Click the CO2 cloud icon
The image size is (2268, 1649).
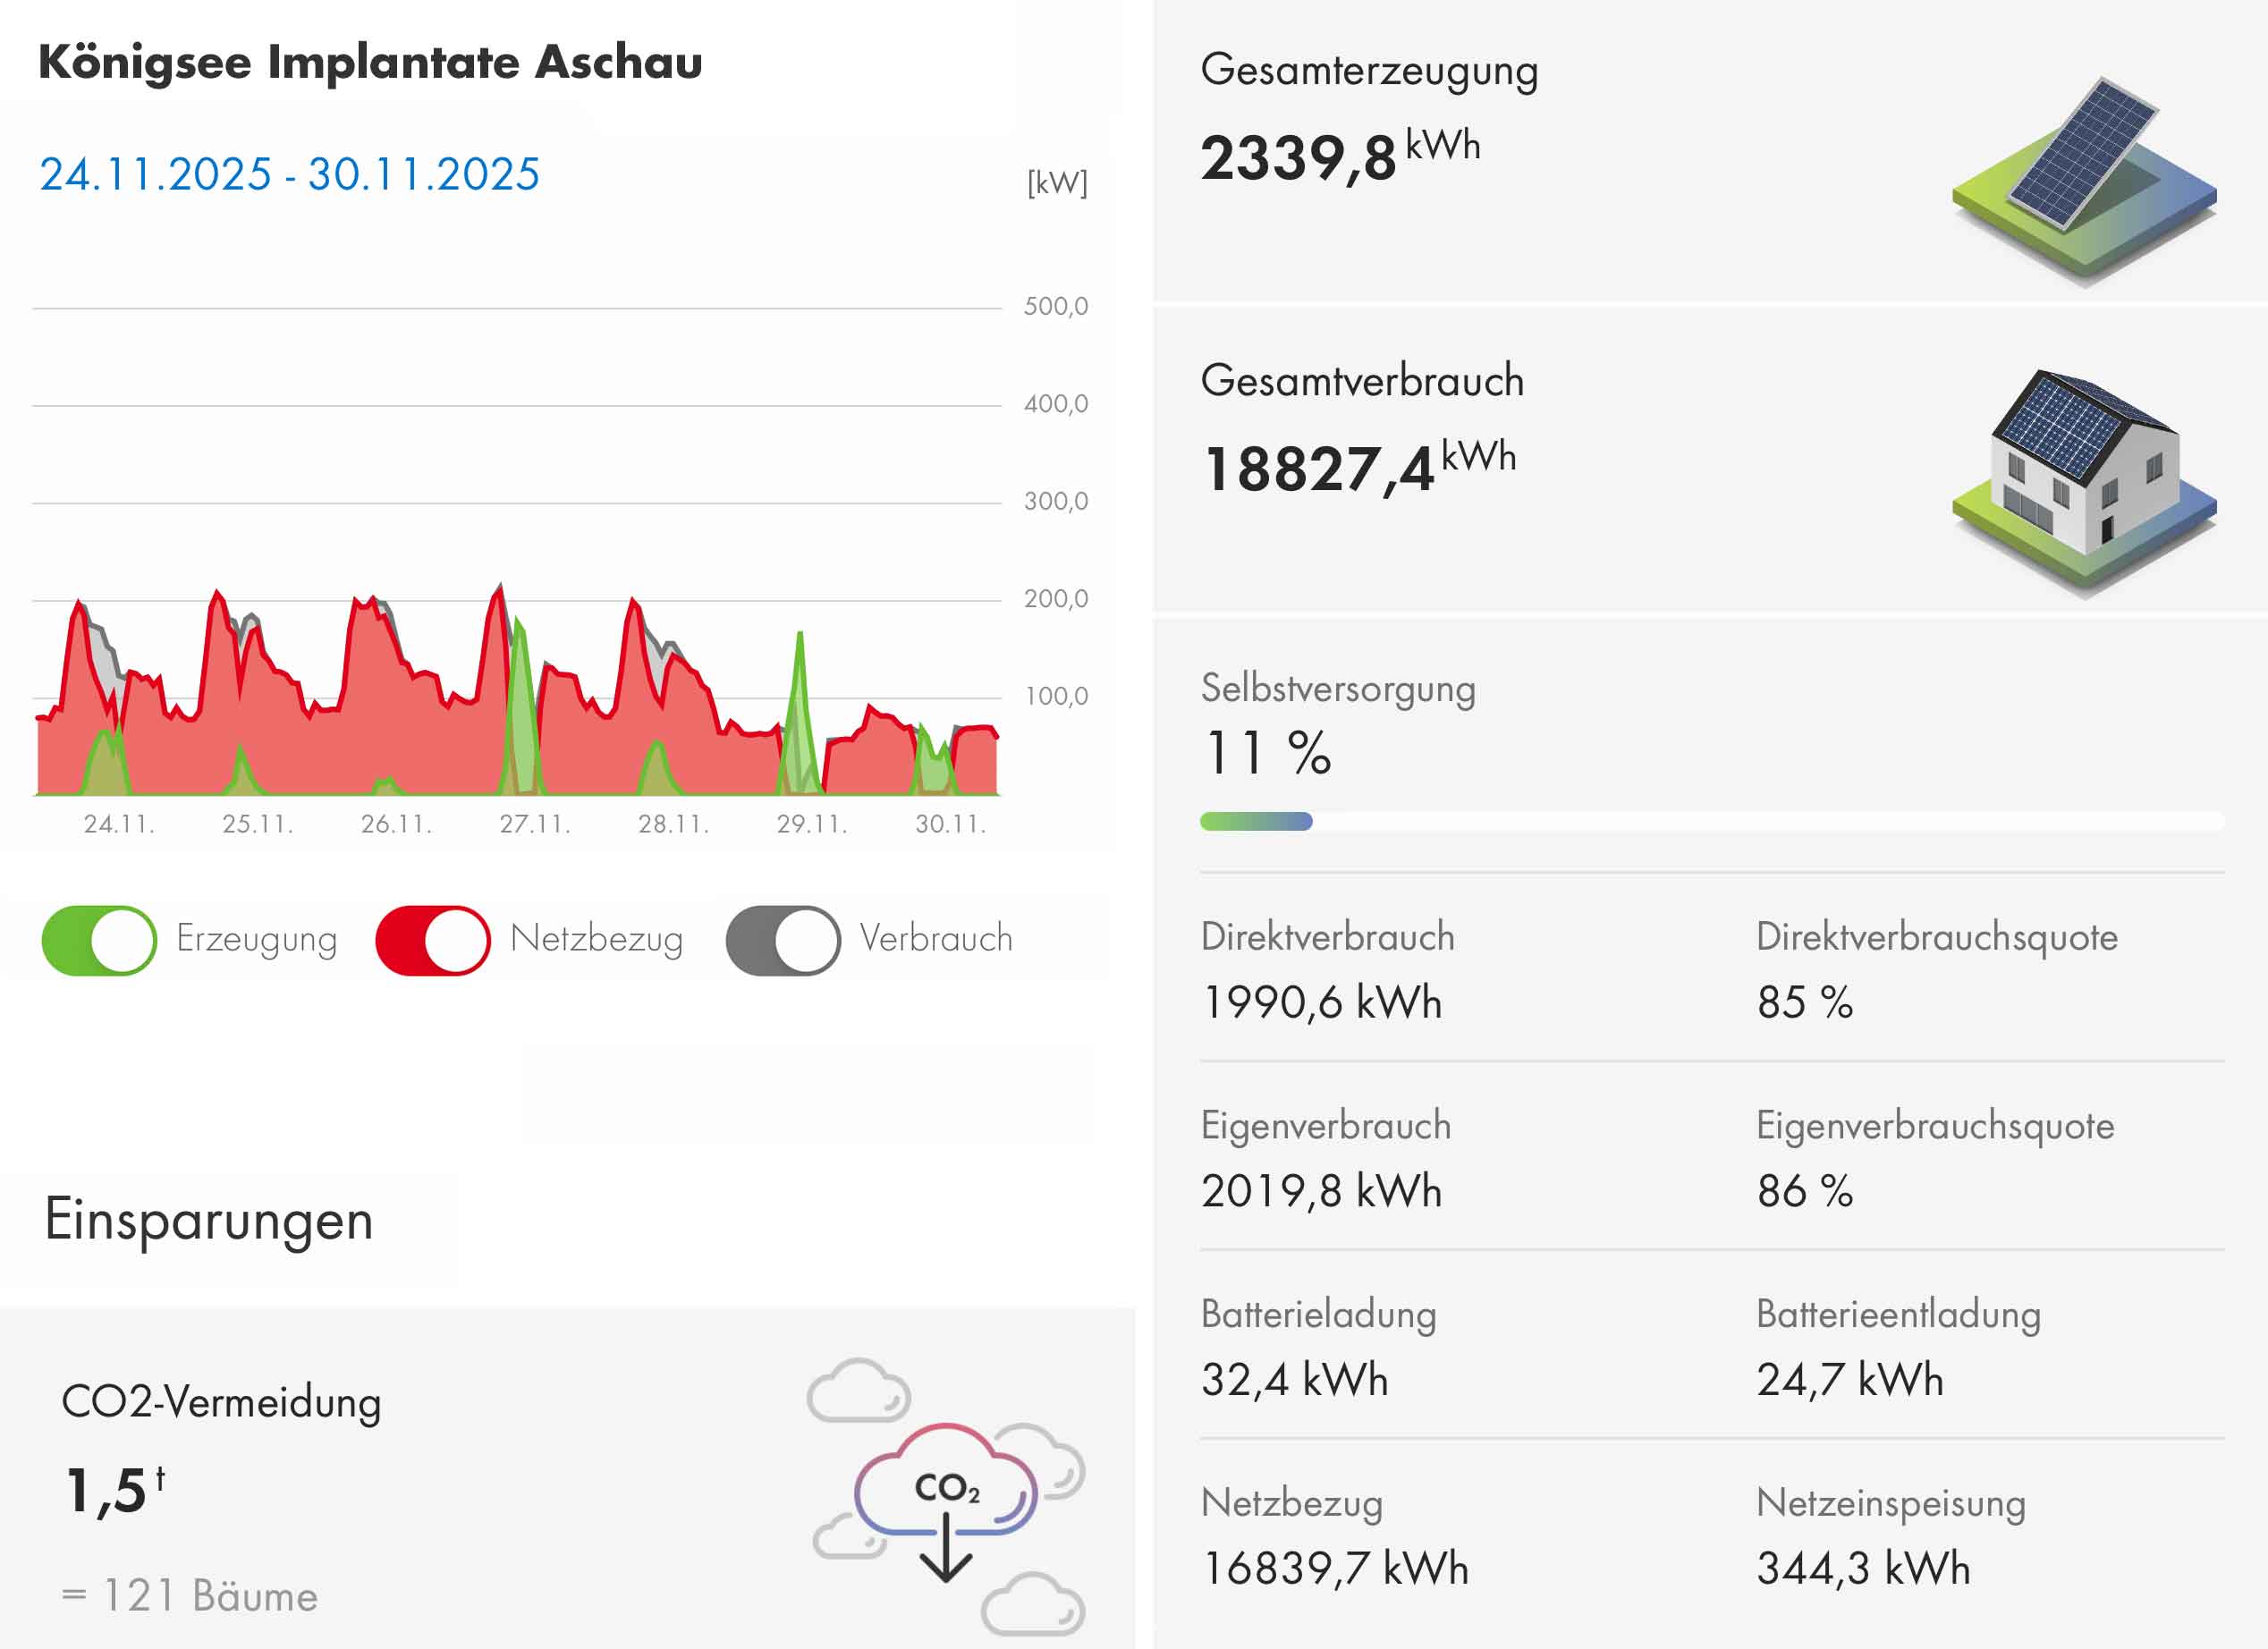(x=946, y=1497)
